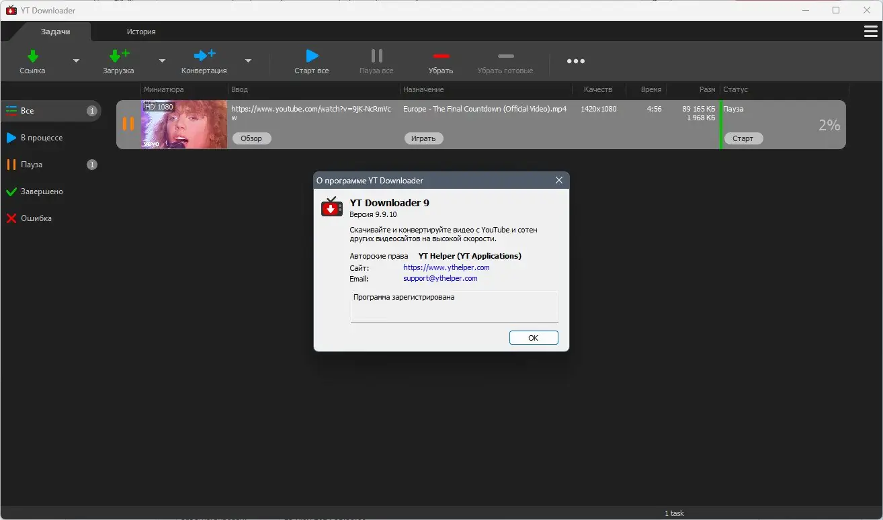Image resolution: width=883 pixels, height=520 pixels.
Task: Click the file name Europe - The Final Countdown
Action: pyautogui.click(x=485, y=109)
